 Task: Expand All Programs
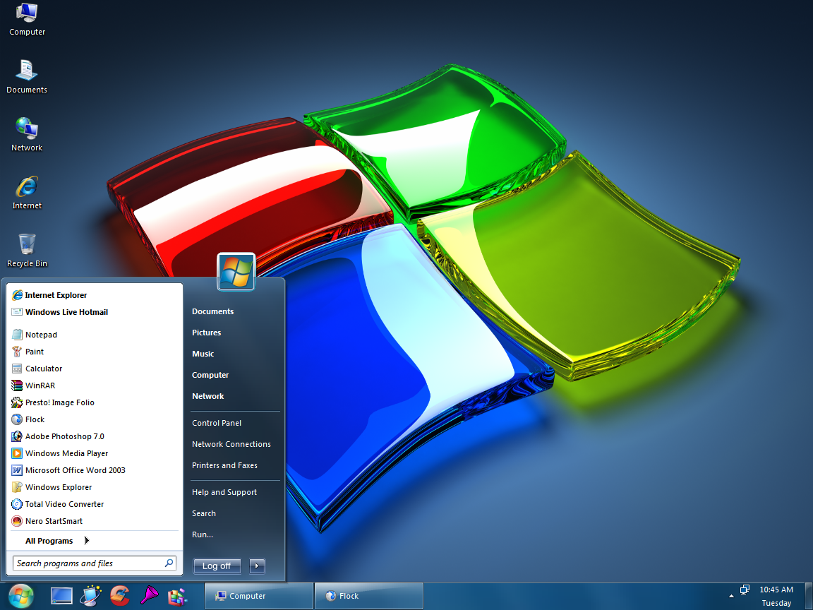tap(47, 540)
